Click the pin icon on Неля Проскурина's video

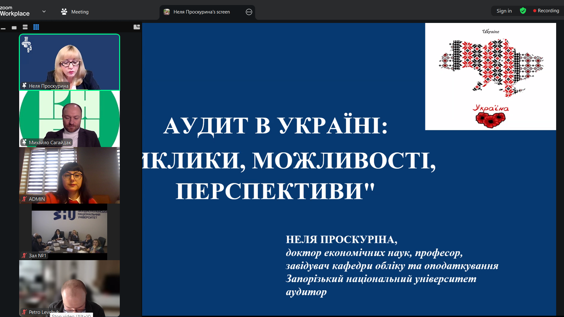[24, 85]
